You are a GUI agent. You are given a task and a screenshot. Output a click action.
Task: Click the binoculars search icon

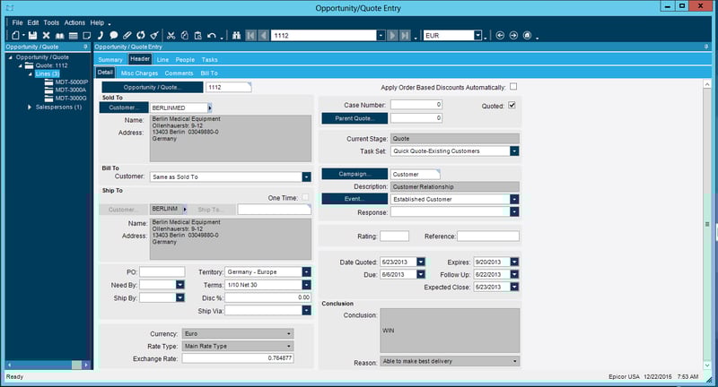[236, 35]
